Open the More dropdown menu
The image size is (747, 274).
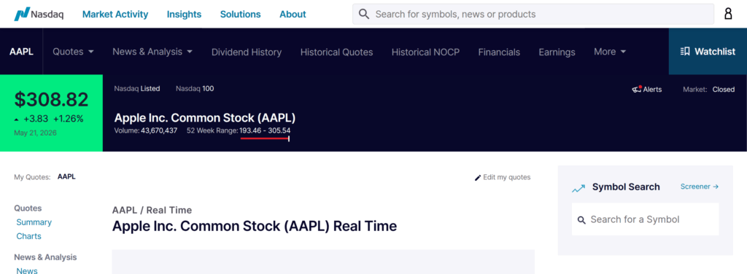[x=610, y=51]
